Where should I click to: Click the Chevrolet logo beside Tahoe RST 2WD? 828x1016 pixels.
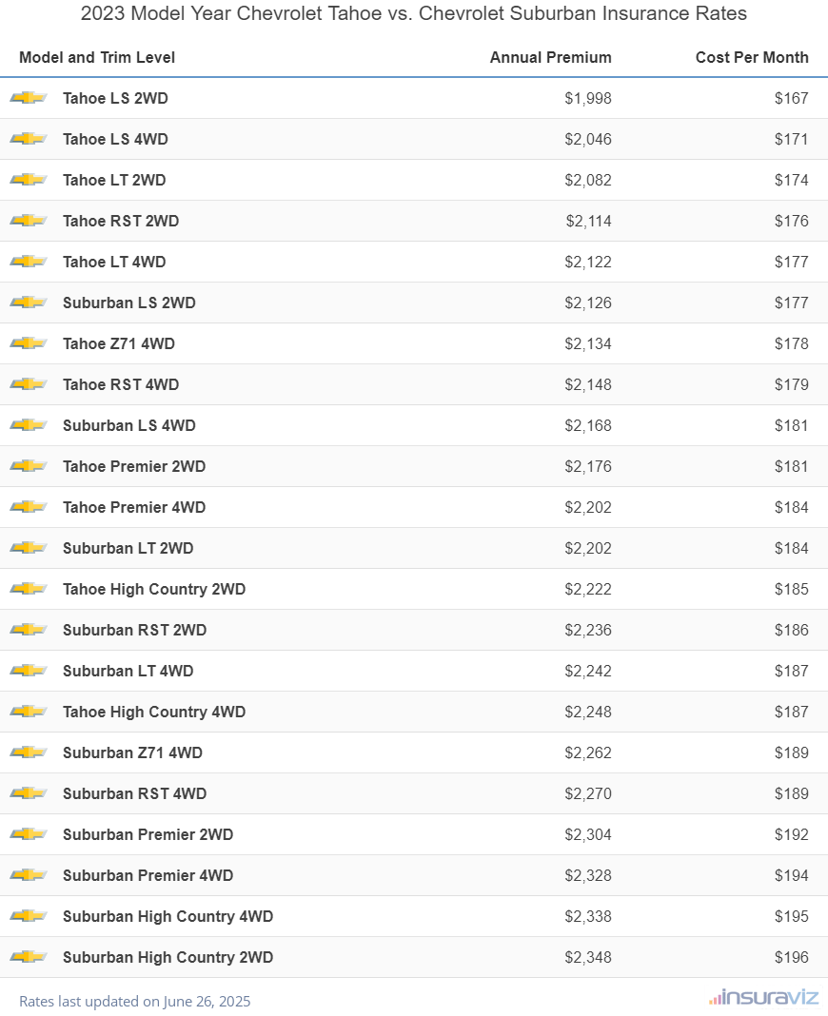tap(29, 221)
